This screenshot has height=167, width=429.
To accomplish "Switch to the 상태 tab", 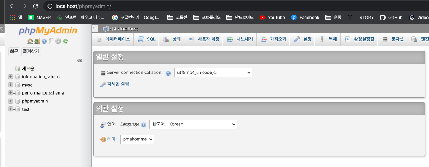I will [x=172, y=39].
